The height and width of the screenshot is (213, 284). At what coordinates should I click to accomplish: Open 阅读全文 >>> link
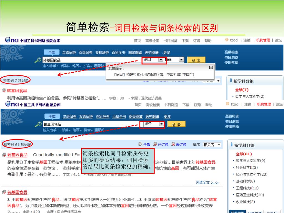click(x=207, y=182)
